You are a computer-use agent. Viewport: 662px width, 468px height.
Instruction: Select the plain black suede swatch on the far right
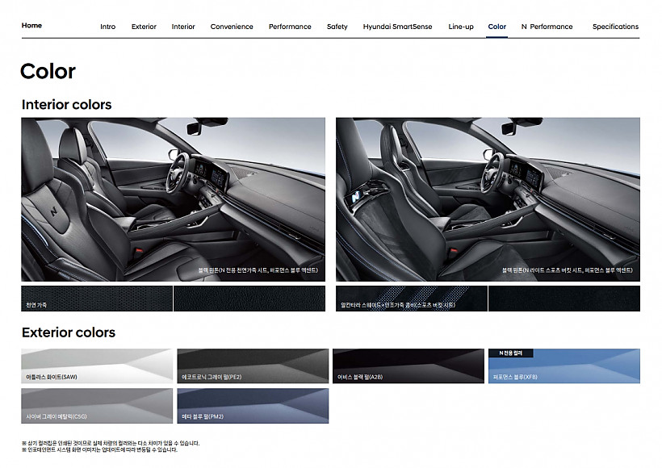[x=564, y=299]
